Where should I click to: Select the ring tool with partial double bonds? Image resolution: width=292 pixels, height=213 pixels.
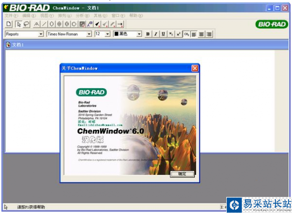tap(67, 24)
